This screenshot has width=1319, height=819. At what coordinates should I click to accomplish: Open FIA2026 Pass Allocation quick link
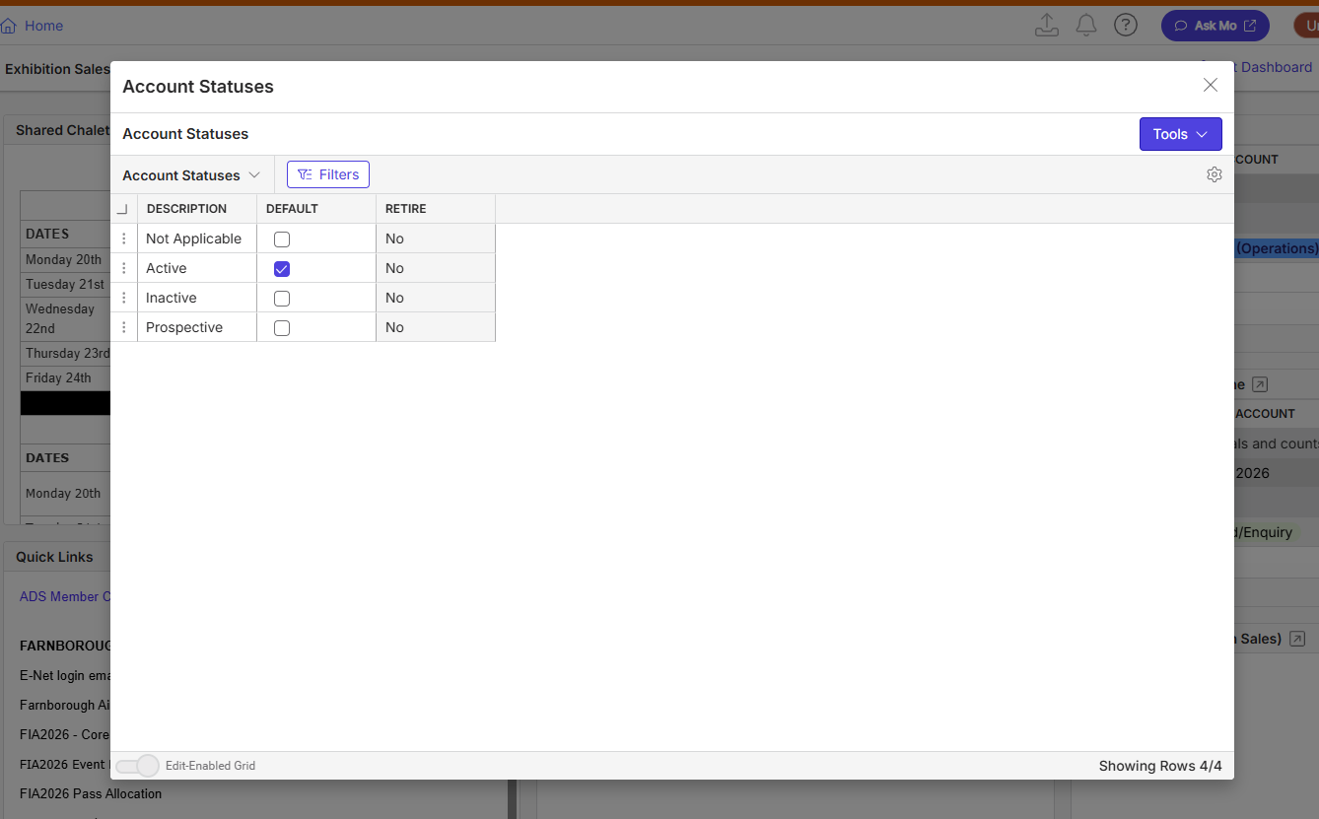pos(91,793)
